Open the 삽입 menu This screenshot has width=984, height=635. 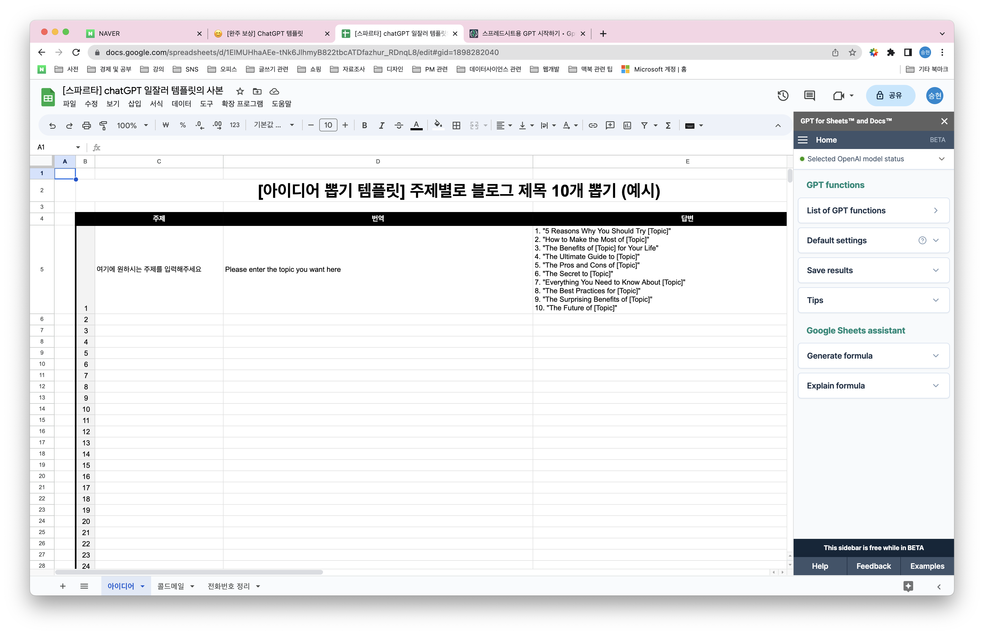[134, 104]
